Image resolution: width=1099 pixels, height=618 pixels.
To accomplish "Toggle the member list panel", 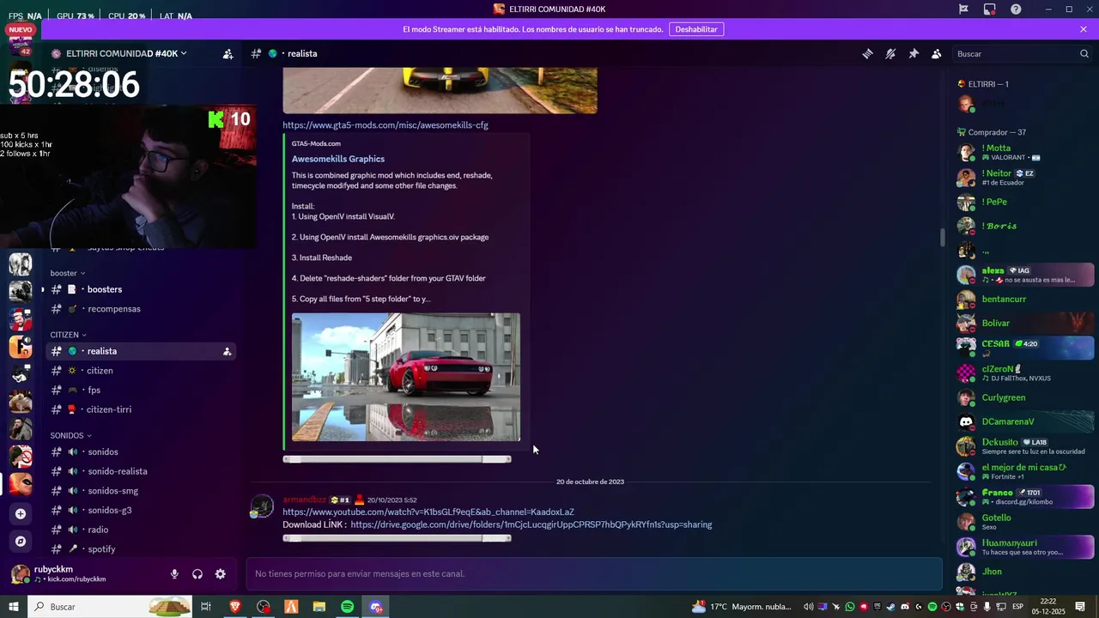I will coord(937,53).
